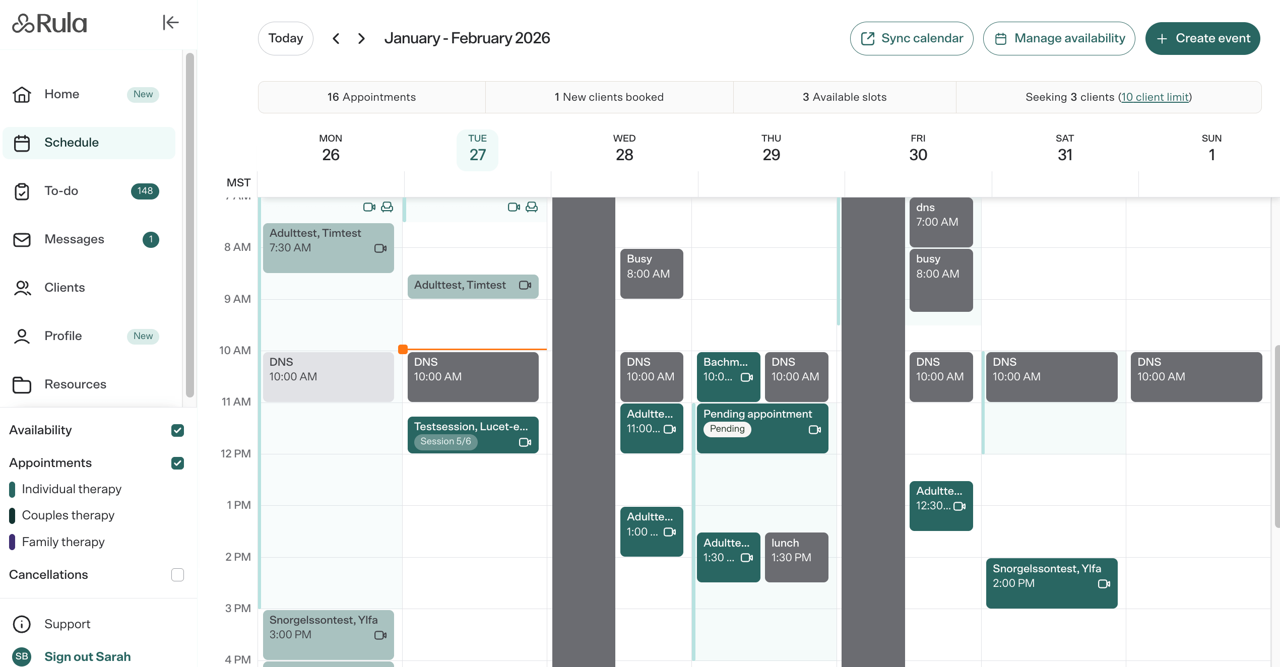Go to previous week chevron
The width and height of the screenshot is (1280, 667).
pyautogui.click(x=336, y=38)
